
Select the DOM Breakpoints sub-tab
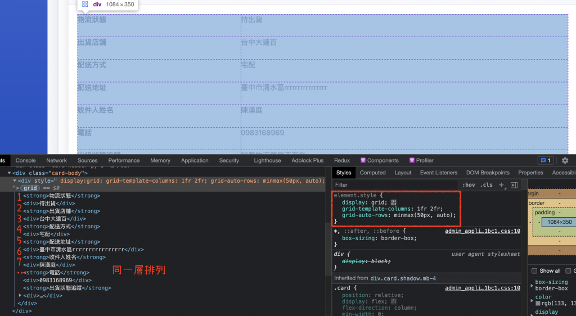pyautogui.click(x=488, y=173)
